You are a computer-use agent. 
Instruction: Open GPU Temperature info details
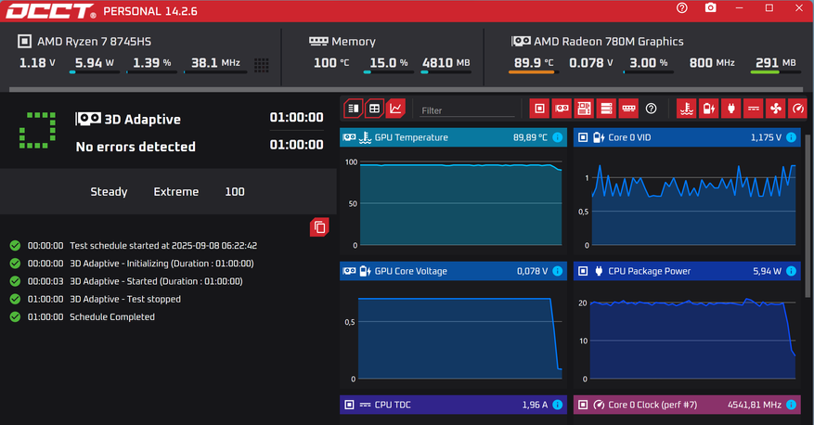558,137
